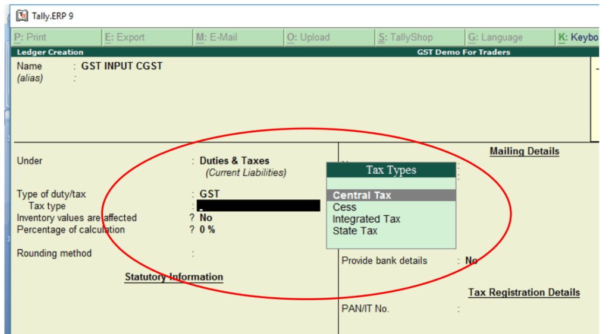Viewport: 609px width, 334px height.
Task: Click the Inventory values are affected label
Action: [x=77, y=218]
